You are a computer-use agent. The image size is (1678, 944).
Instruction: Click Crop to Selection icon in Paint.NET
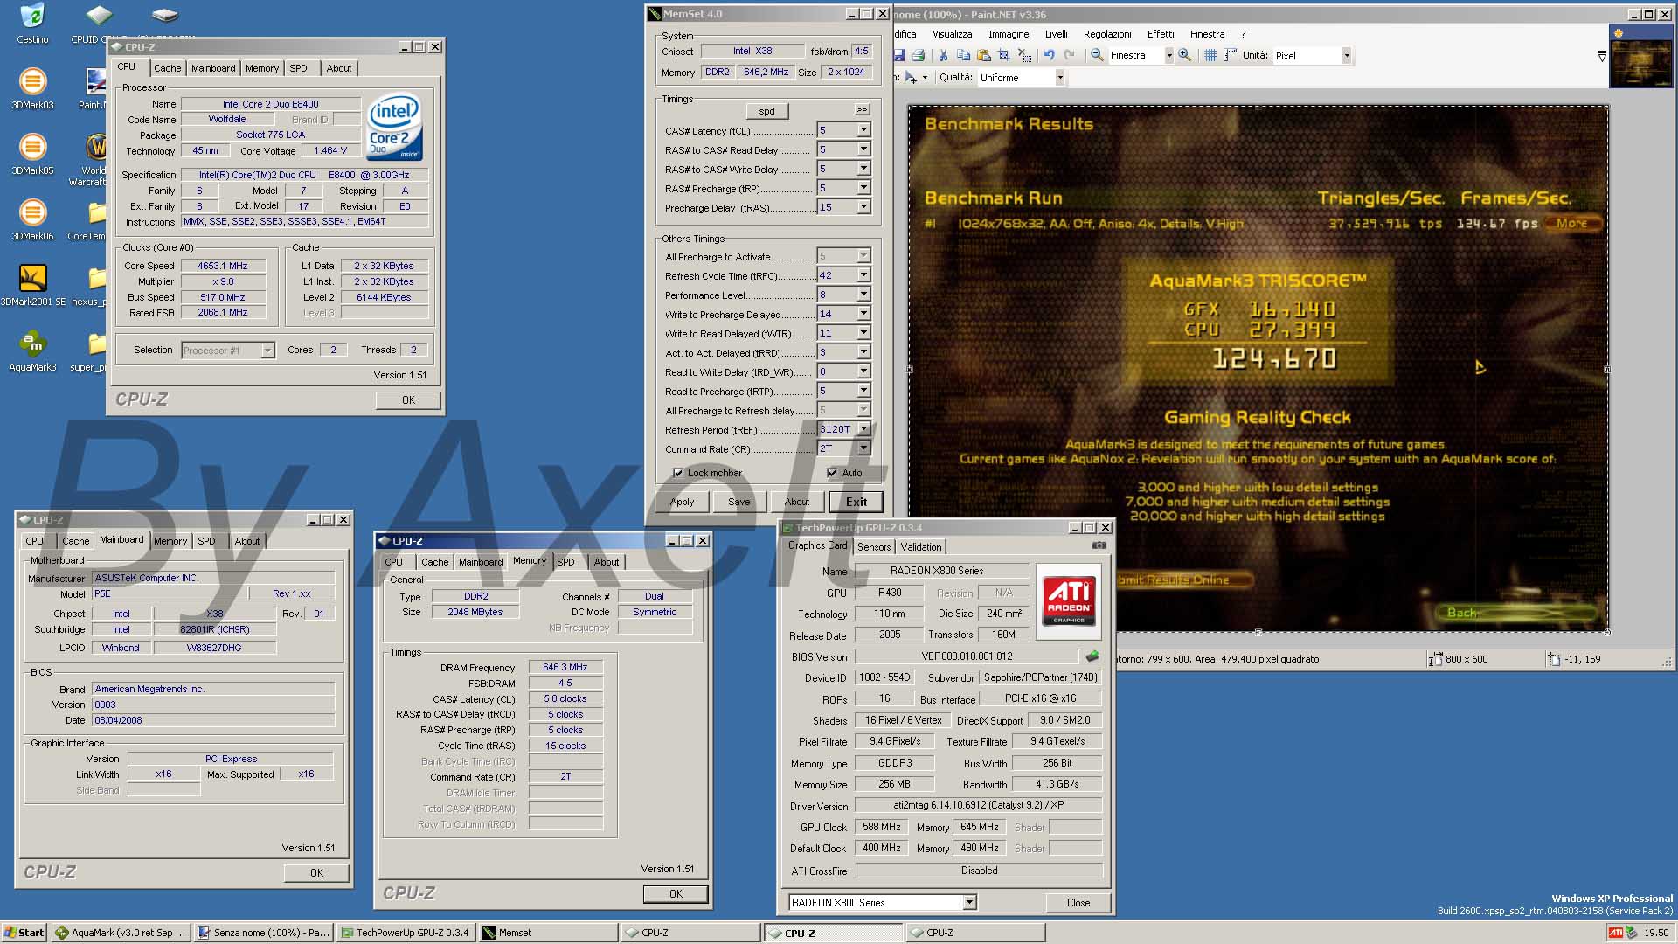tap(1003, 55)
